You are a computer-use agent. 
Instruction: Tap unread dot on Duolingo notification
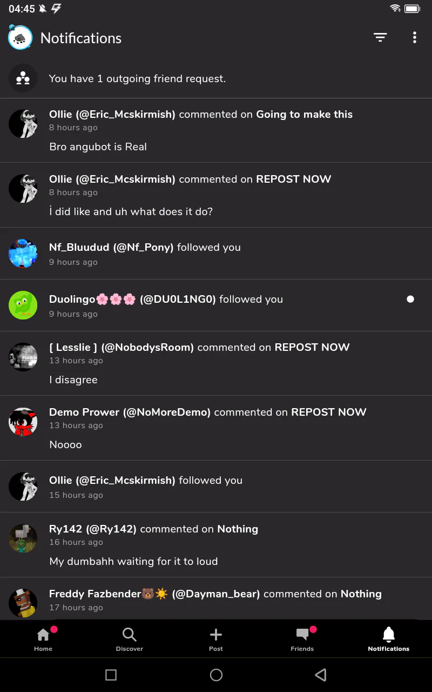[410, 299]
